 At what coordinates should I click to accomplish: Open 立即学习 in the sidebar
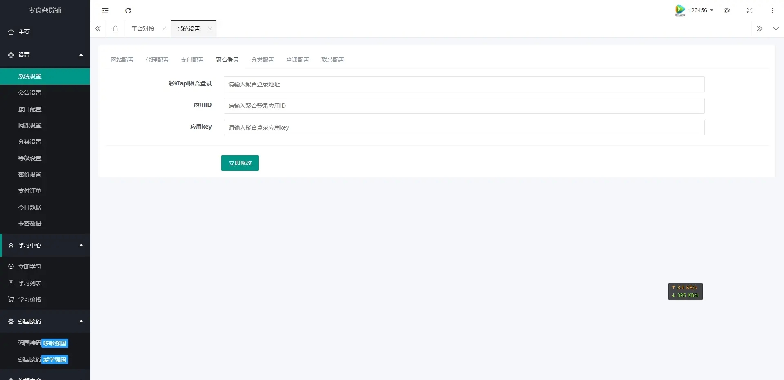pos(30,267)
